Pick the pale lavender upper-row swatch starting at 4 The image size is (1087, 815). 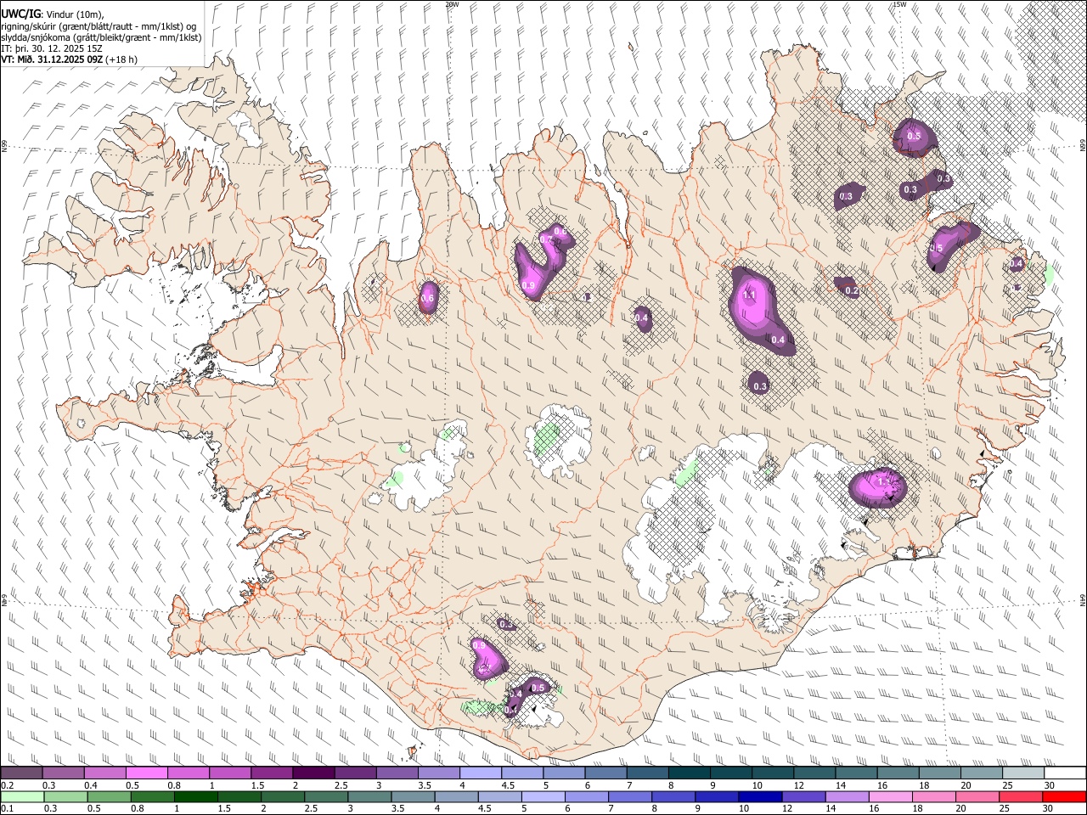[x=480, y=773]
